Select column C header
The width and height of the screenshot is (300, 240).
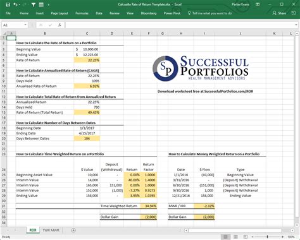[x=87, y=33]
